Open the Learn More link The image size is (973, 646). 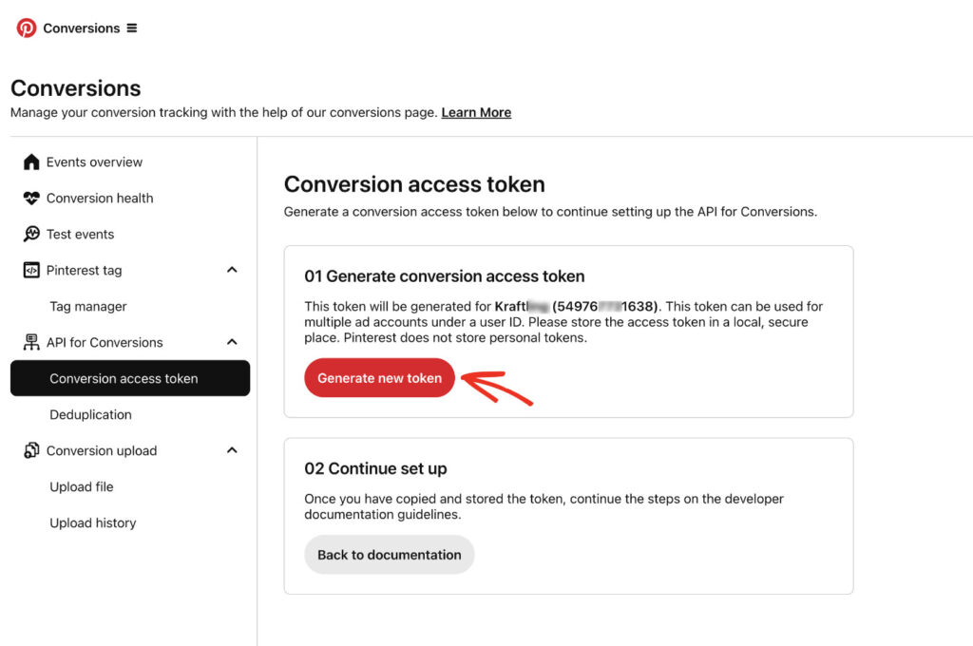click(x=476, y=112)
